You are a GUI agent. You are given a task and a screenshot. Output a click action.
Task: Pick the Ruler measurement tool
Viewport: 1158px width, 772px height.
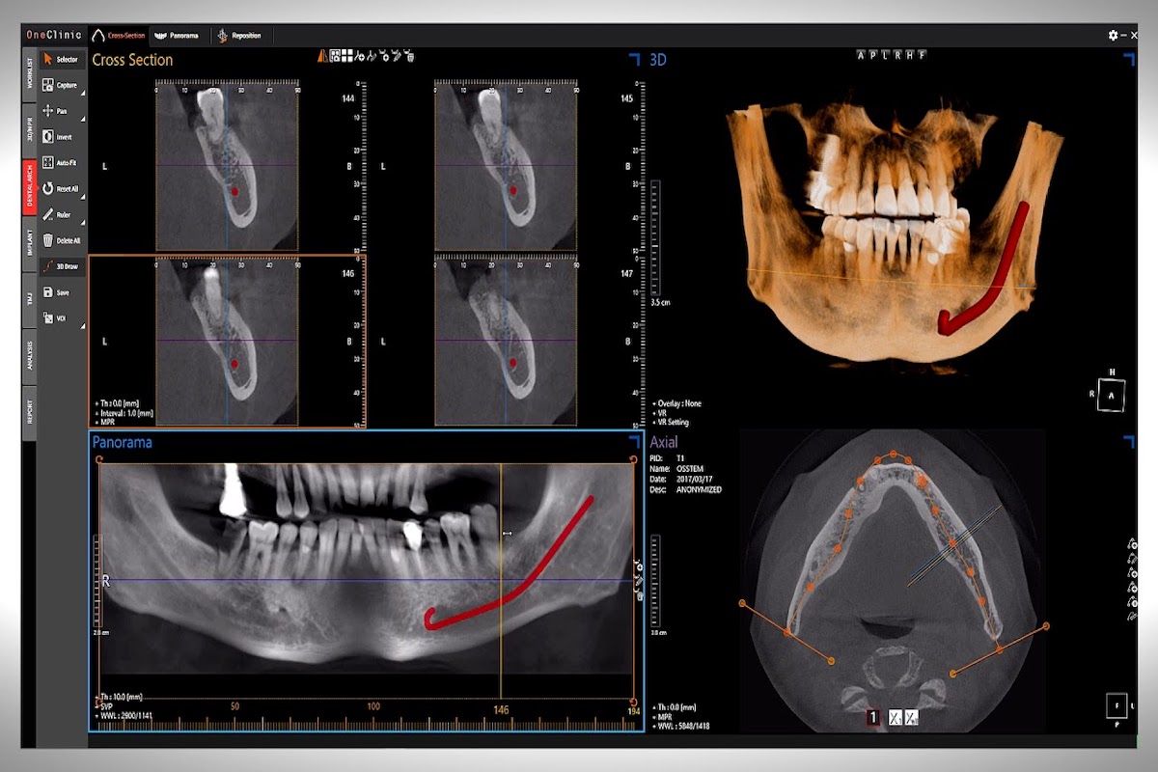point(61,214)
